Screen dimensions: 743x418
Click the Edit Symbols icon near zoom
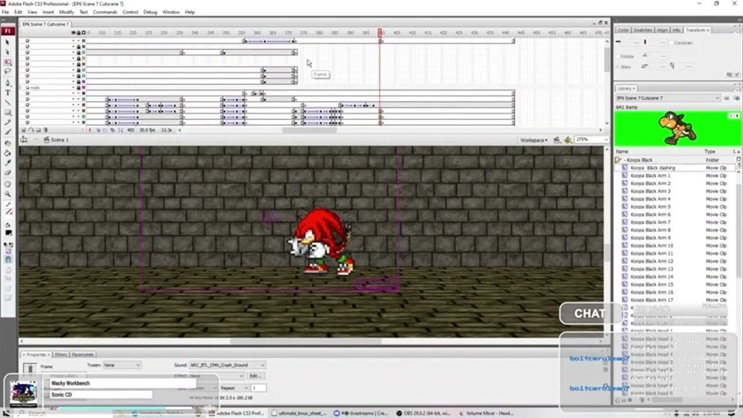[x=567, y=140]
